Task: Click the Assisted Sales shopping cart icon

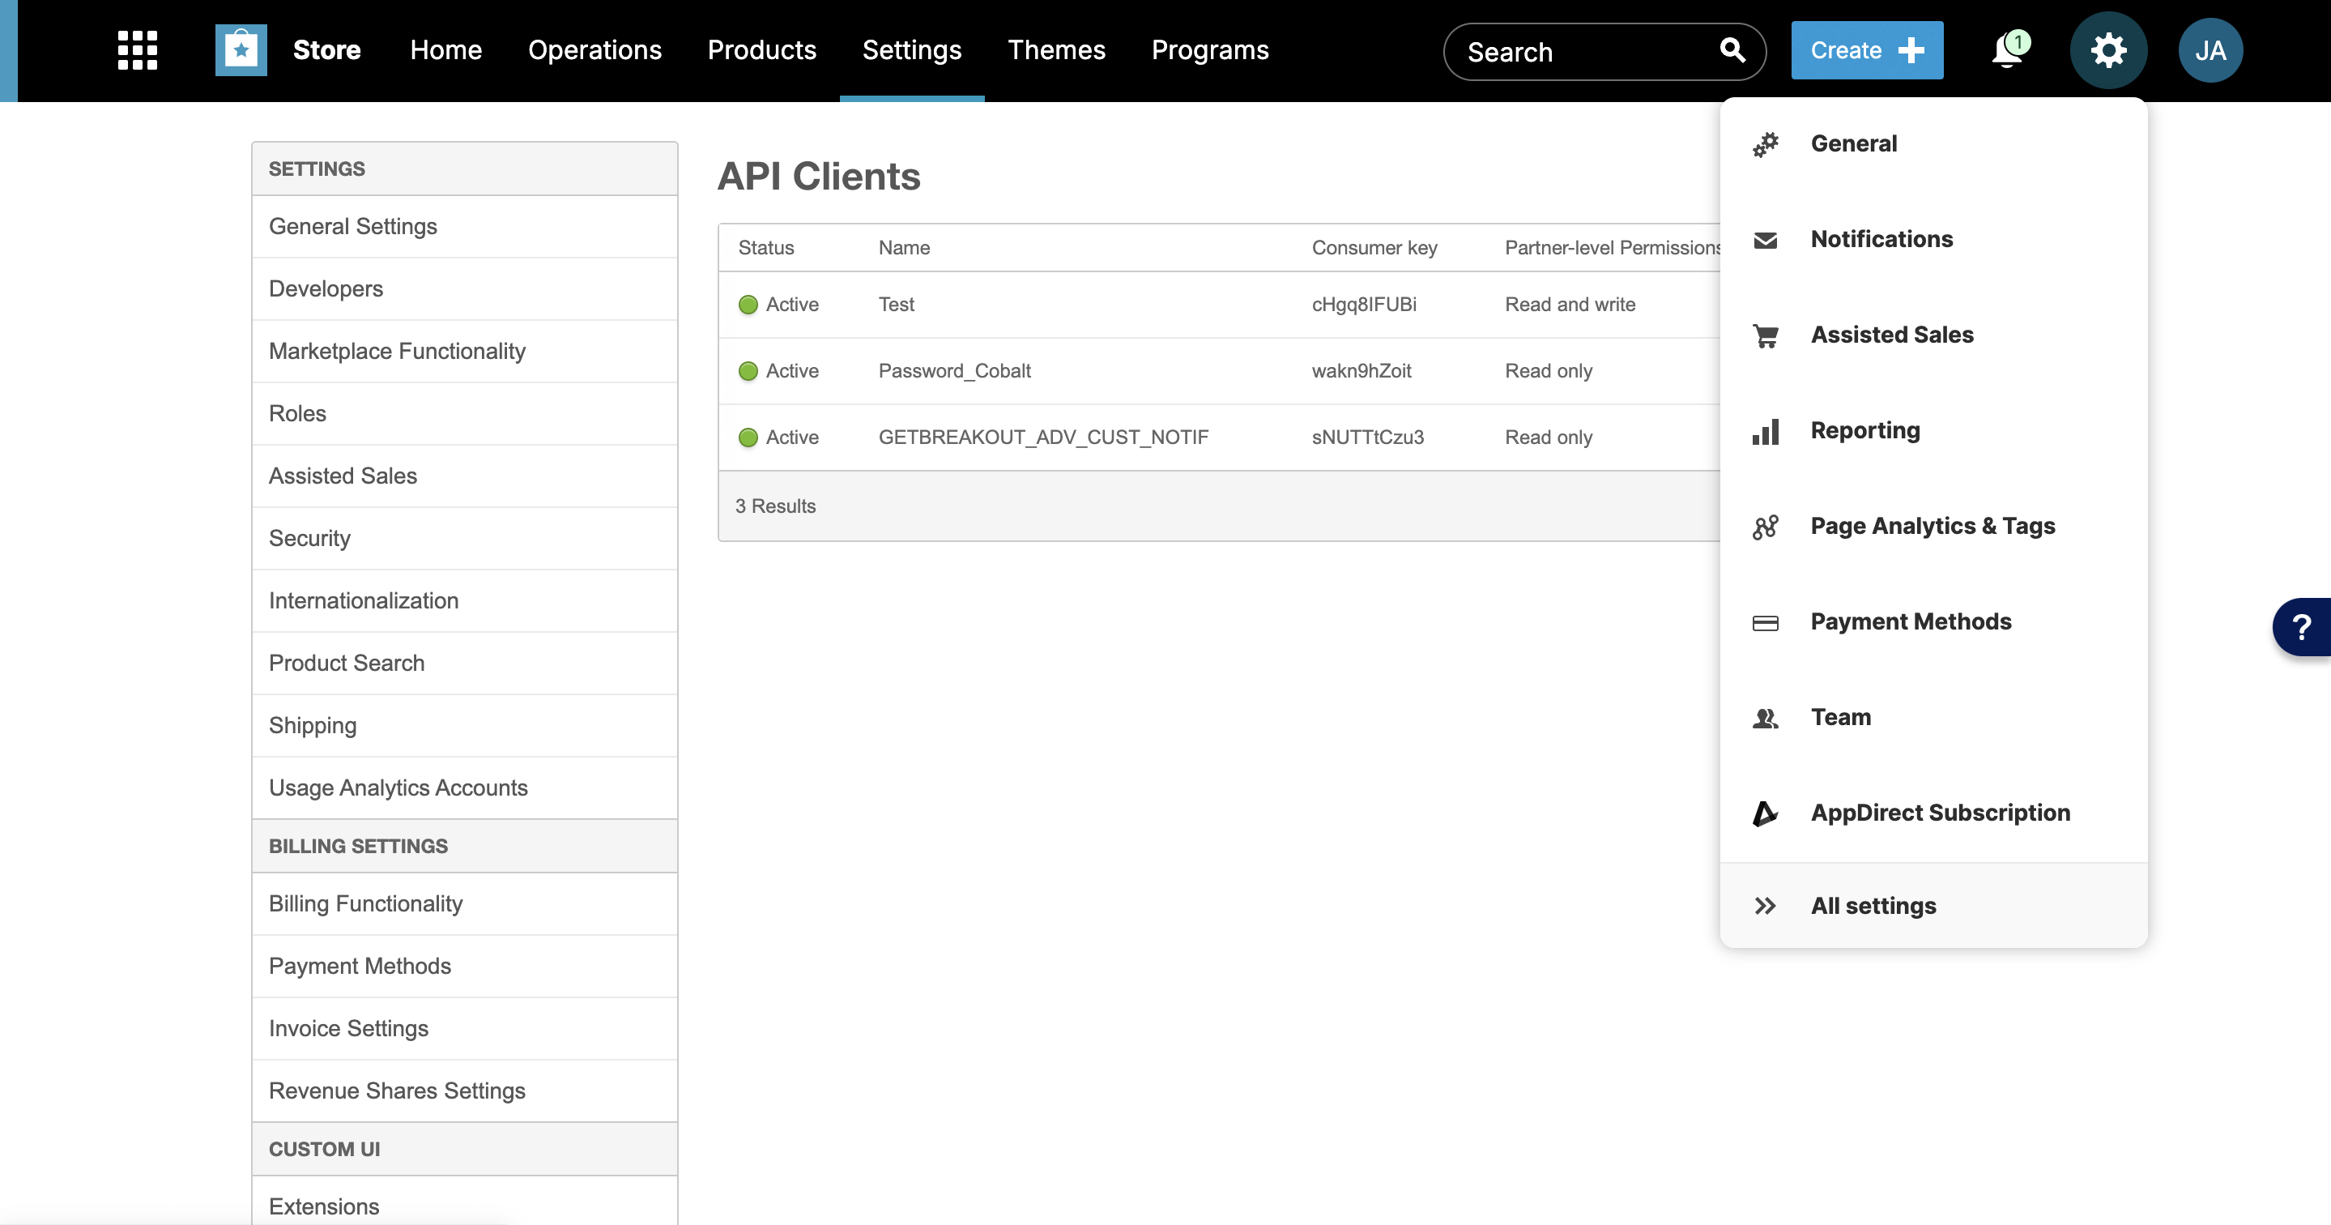Action: pyautogui.click(x=1766, y=335)
